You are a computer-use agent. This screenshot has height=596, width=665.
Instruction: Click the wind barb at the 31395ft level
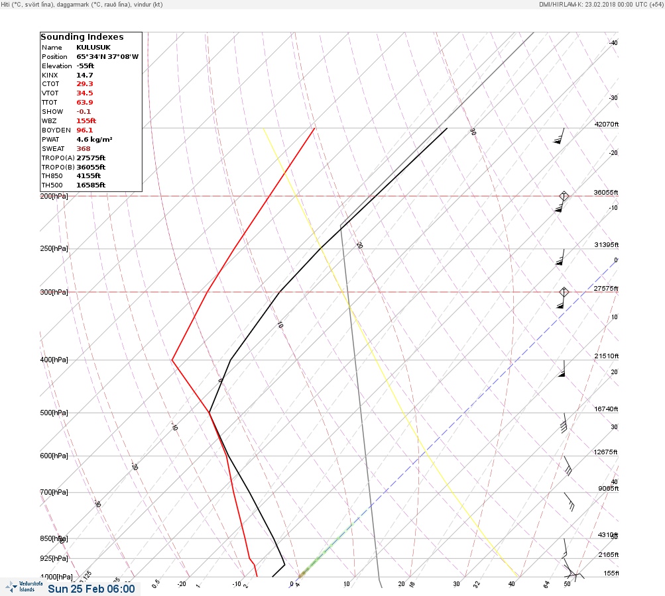(x=560, y=257)
